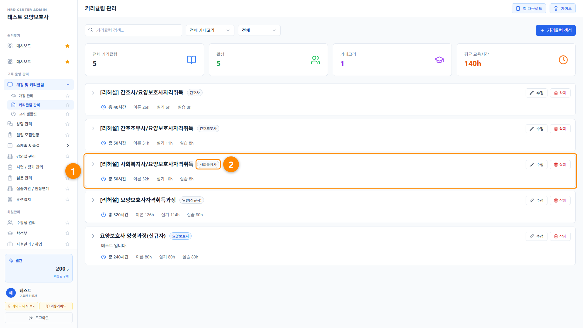Click the 학적부 graduation cap icon

(10, 233)
